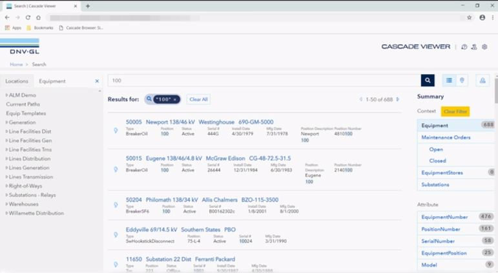Screen dimensions: 498x273
Task: Click the magnifier search button
Action: click(428, 80)
